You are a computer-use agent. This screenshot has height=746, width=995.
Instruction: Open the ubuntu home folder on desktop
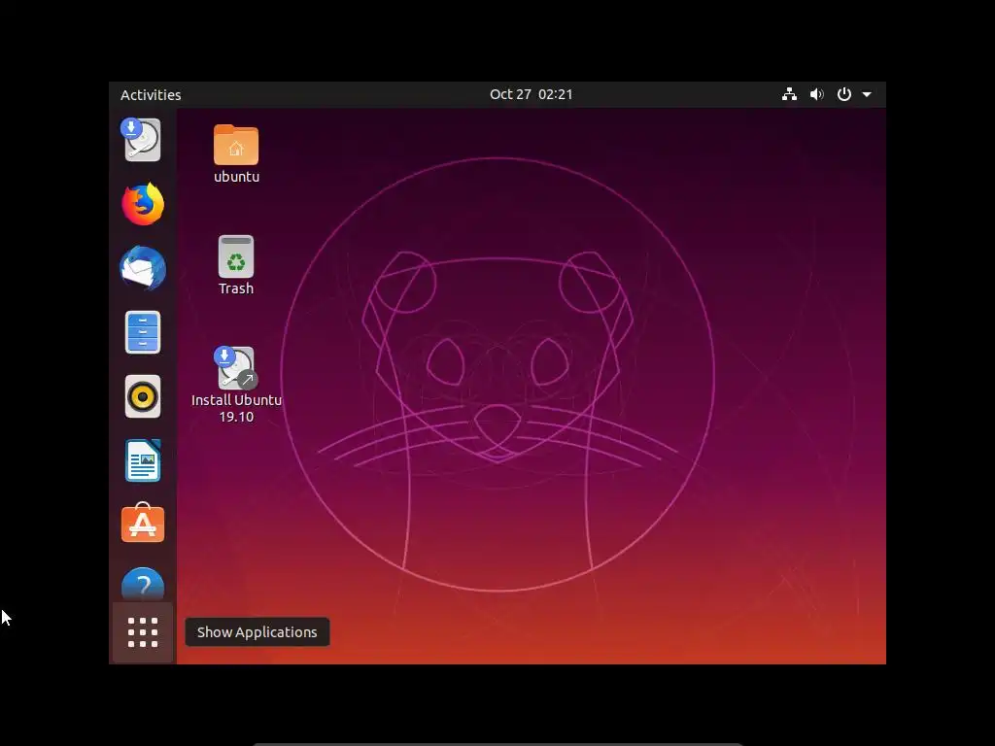(236, 146)
